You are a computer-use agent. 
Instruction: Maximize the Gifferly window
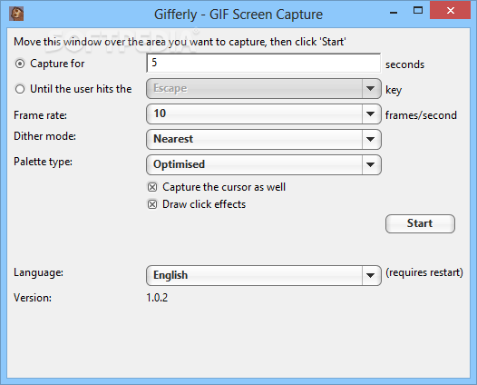418,11
